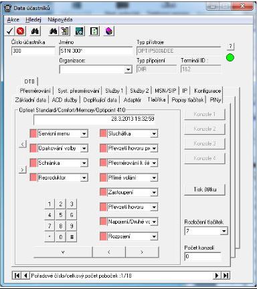Click the Jméno input field

click(x=96, y=51)
